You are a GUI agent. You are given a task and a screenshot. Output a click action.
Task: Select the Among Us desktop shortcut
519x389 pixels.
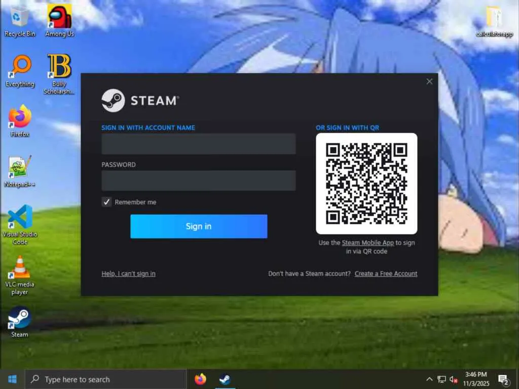click(60, 20)
